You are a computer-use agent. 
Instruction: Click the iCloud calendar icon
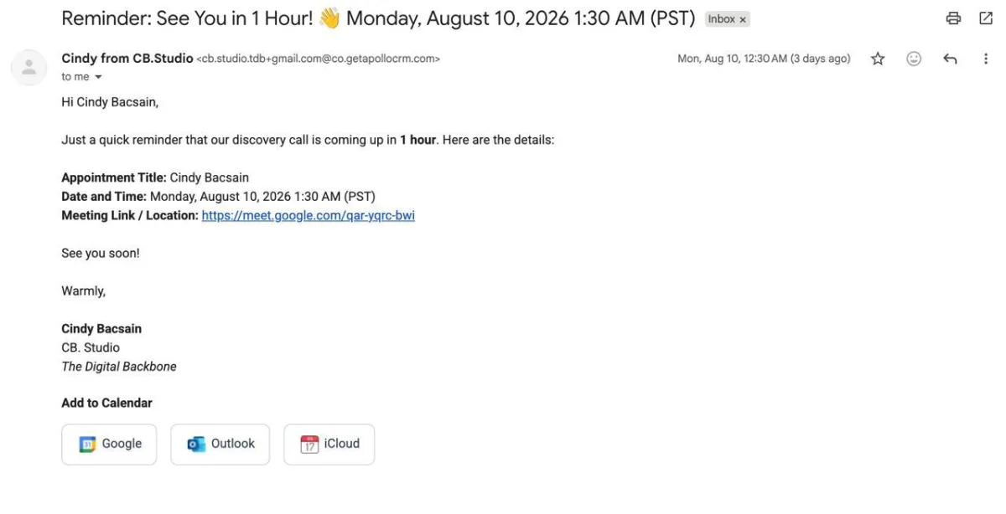click(x=310, y=445)
